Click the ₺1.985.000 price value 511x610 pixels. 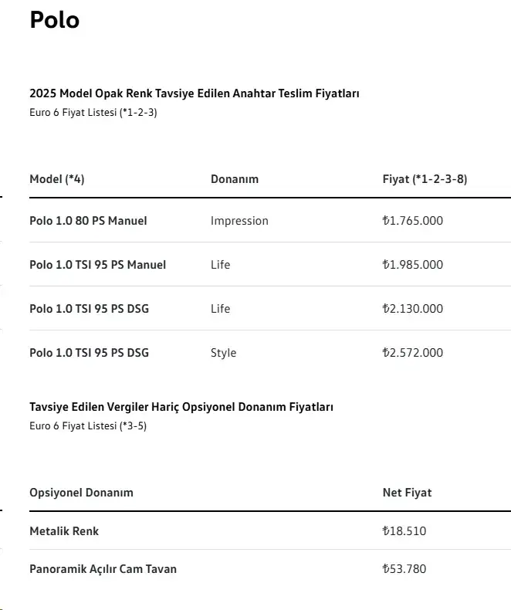click(x=413, y=265)
